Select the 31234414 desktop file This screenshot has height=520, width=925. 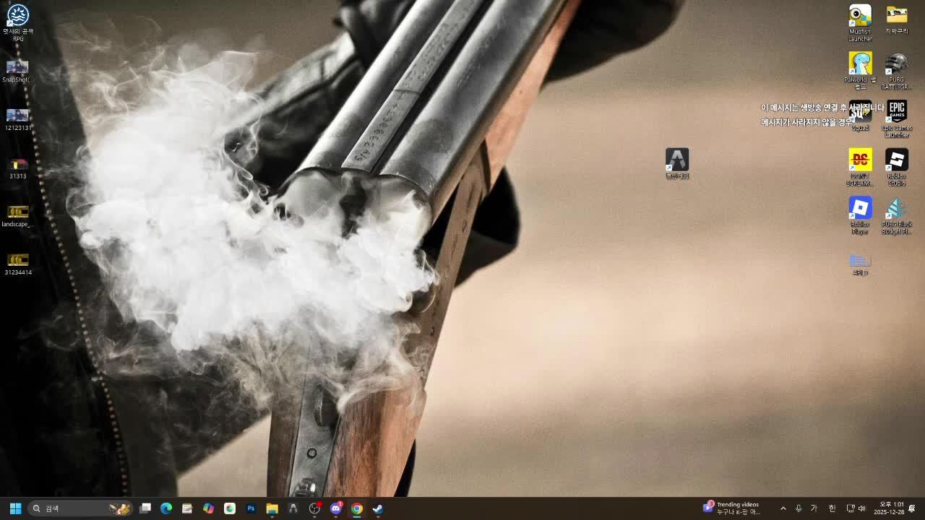18,264
